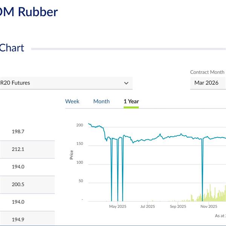Click the Nov 2025 axis label
Image resolution: width=226 pixels, height=226 pixels.
(x=209, y=206)
